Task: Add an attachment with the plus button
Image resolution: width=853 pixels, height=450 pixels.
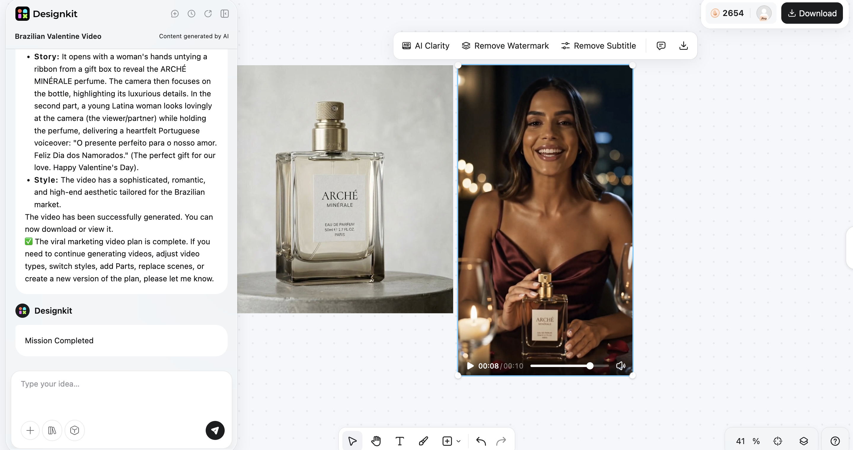Action: point(30,430)
